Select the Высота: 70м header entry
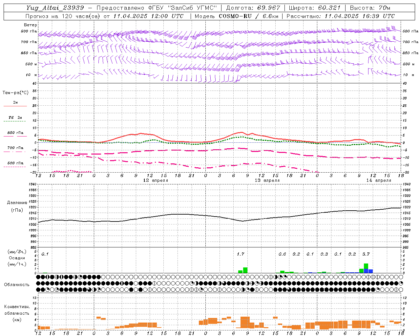This screenshot has width=420, height=336. pos(370,8)
